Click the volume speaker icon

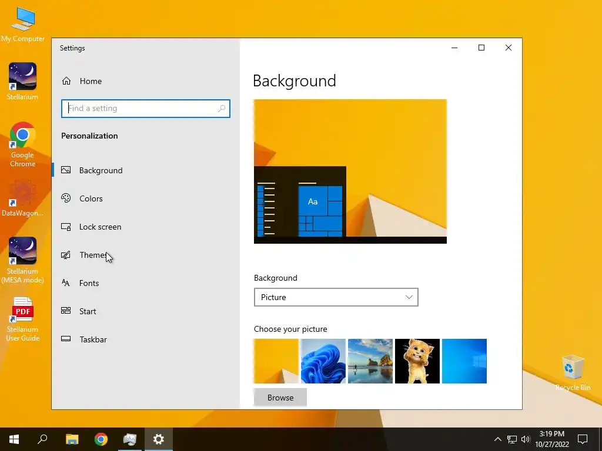coord(525,439)
